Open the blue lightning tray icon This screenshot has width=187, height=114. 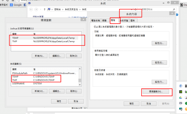click(x=181, y=86)
